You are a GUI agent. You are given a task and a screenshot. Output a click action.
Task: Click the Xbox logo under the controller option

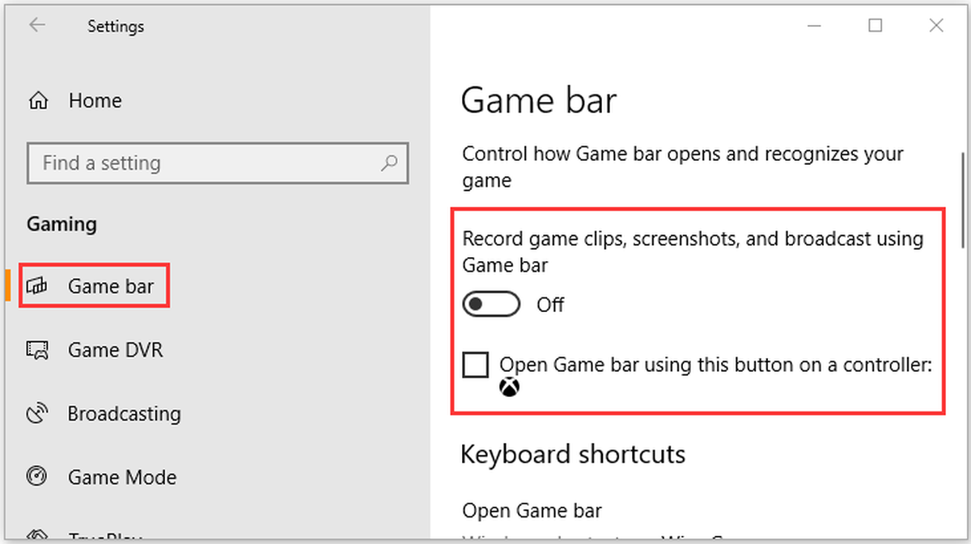click(510, 388)
